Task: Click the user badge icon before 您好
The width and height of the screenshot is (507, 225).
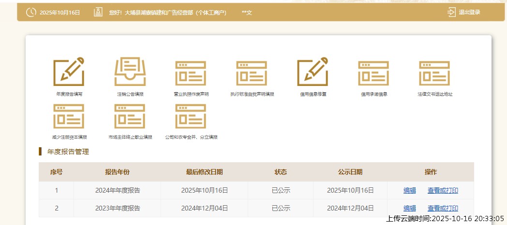Action: click(x=98, y=12)
